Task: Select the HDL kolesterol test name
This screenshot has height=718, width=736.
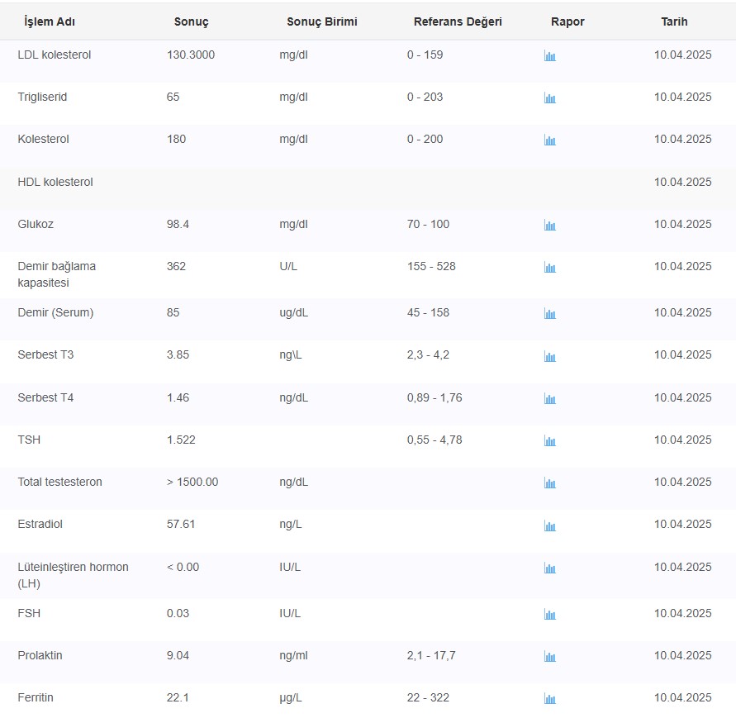Action: [x=55, y=182]
